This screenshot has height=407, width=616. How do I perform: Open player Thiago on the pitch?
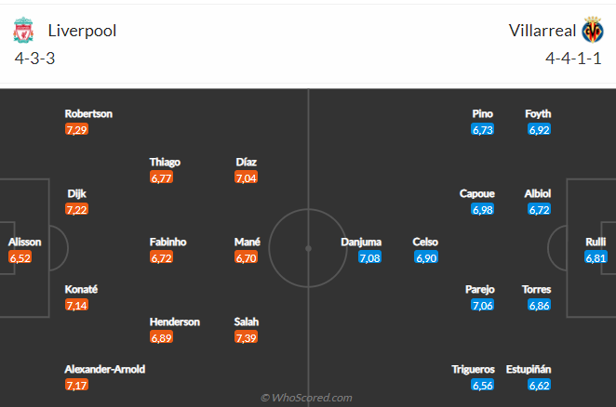coord(165,162)
